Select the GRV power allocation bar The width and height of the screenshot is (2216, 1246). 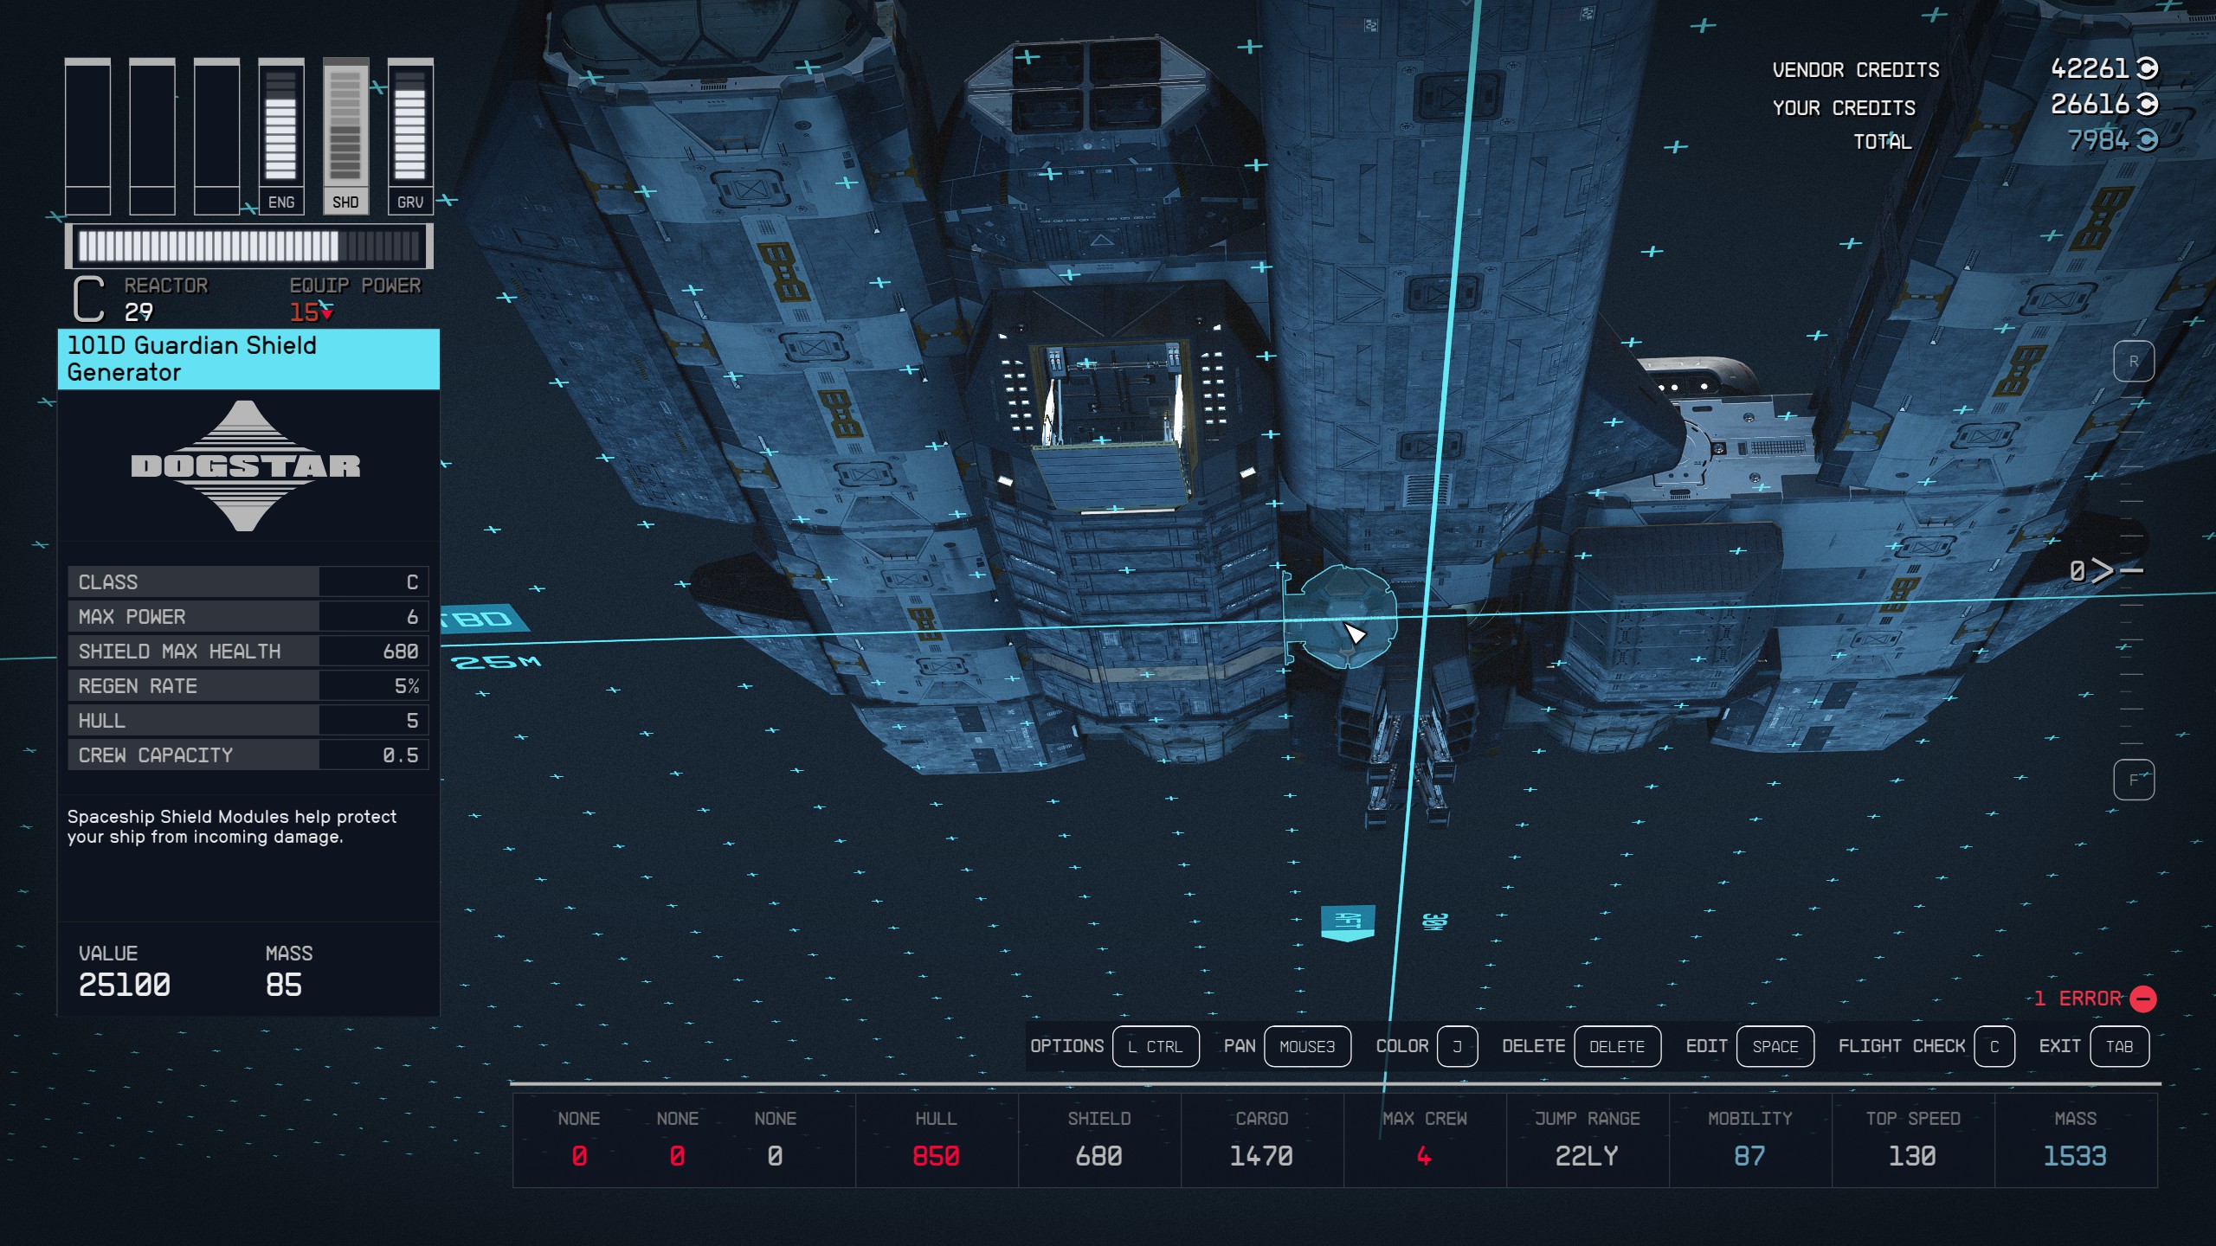(409, 136)
